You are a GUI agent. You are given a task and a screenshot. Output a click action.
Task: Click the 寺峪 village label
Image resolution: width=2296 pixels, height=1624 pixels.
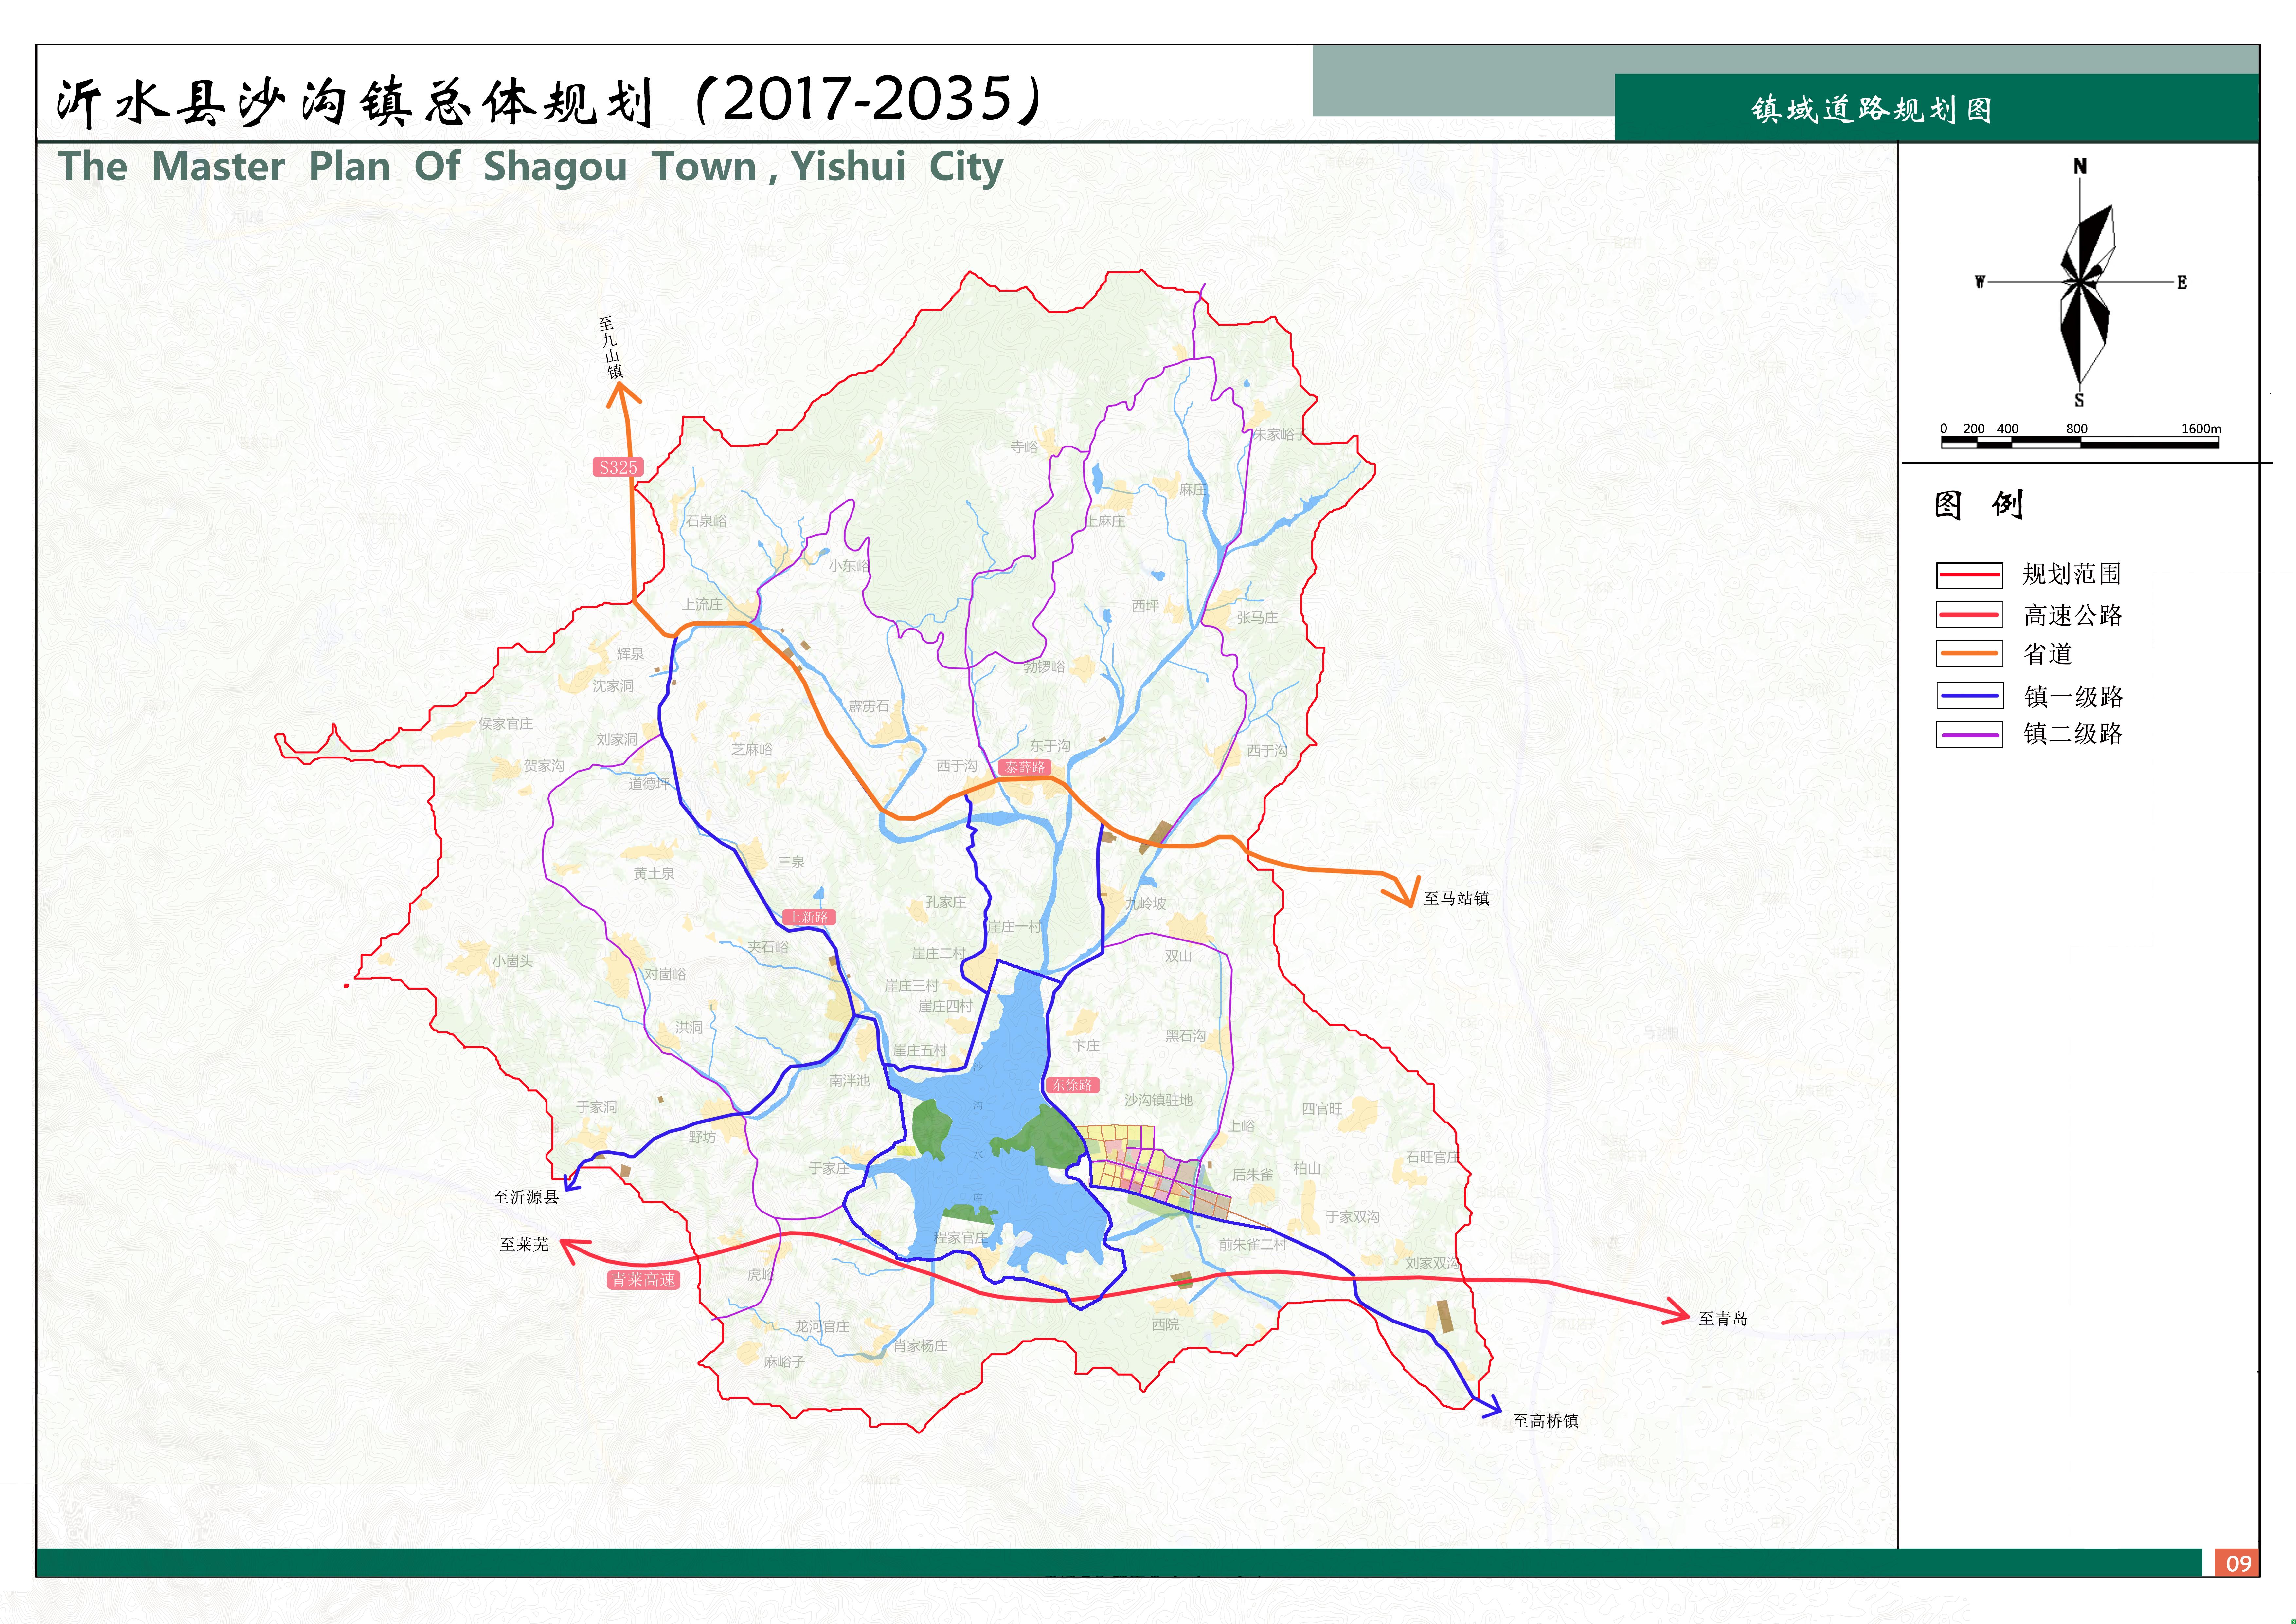(1024, 447)
